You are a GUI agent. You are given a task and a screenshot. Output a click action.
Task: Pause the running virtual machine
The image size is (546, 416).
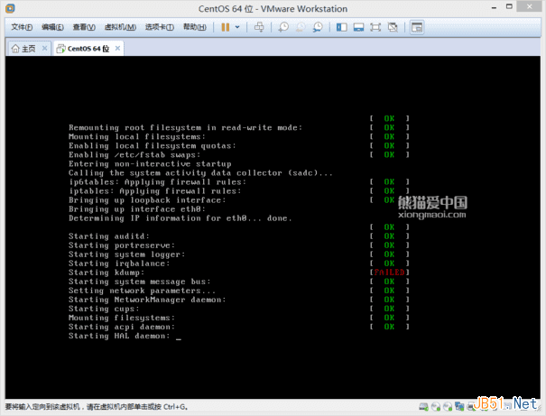(x=226, y=27)
